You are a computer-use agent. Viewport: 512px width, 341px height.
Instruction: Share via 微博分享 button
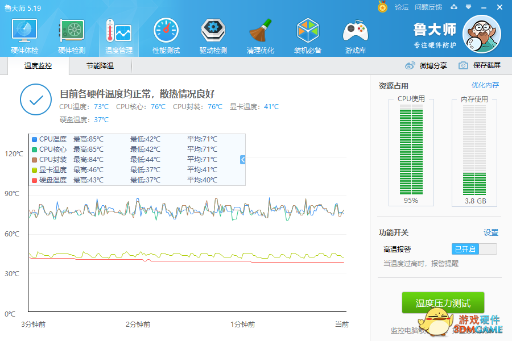tap(426, 65)
